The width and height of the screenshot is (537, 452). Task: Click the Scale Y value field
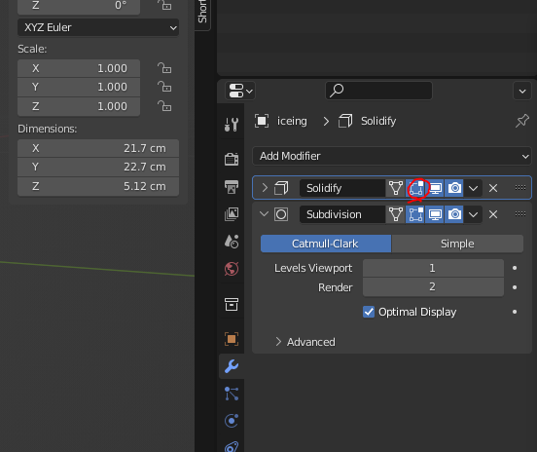click(79, 87)
